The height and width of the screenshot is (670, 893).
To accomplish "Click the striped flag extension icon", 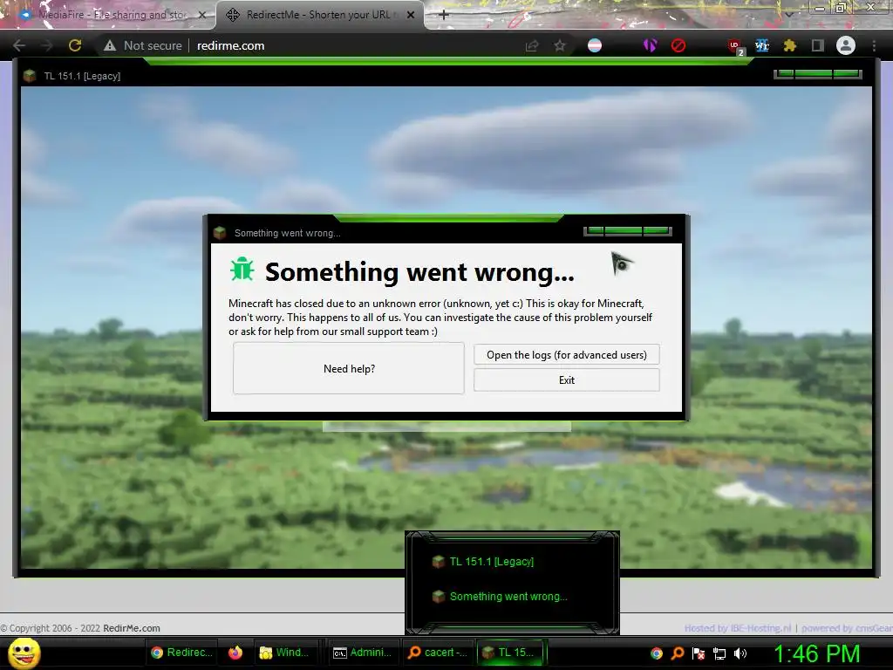I will pos(595,45).
